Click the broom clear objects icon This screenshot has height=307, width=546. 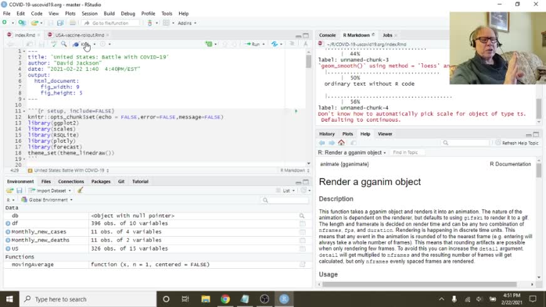[80, 190]
